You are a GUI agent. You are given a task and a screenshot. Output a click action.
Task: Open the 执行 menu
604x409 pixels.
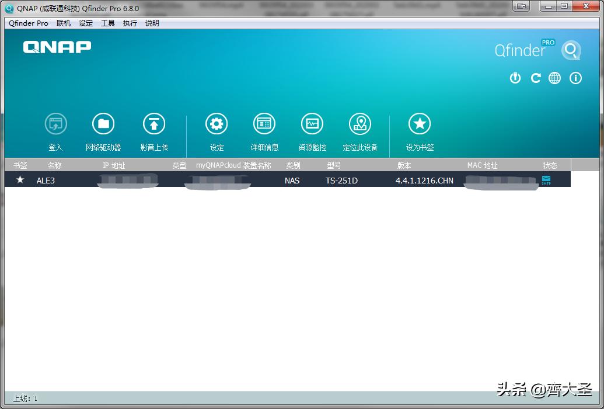[x=130, y=23]
